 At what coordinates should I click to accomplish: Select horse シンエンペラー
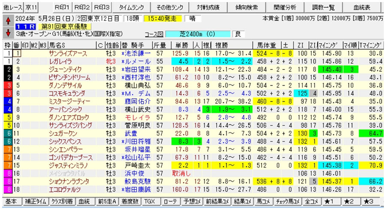[x=66, y=150]
